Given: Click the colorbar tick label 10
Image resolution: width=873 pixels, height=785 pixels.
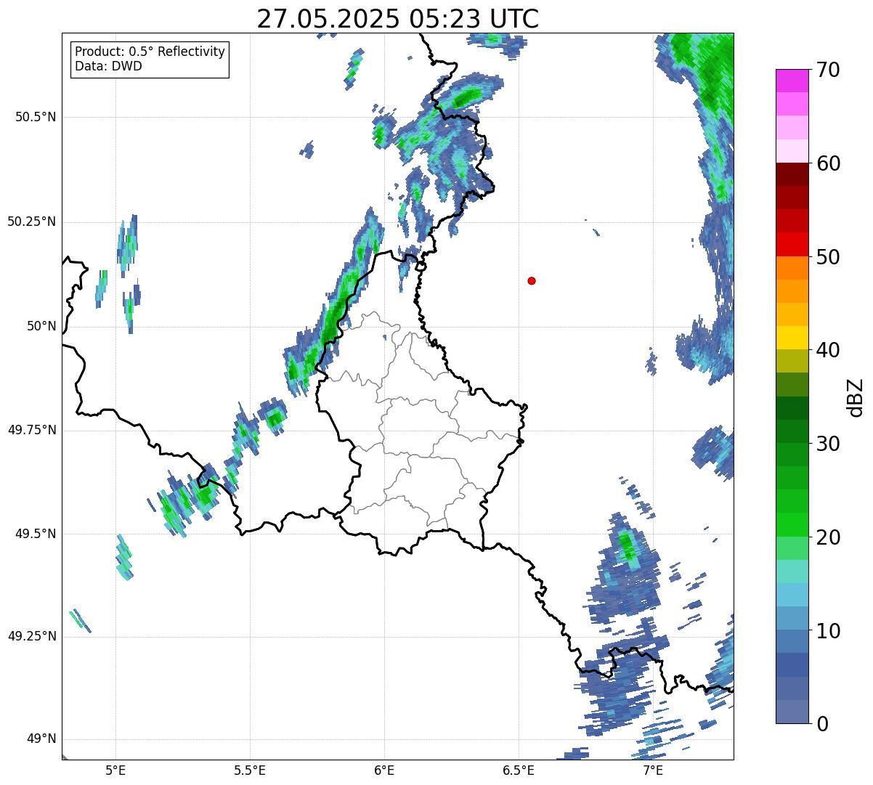Looking at the screenshot, I should (x=828, y=631).
